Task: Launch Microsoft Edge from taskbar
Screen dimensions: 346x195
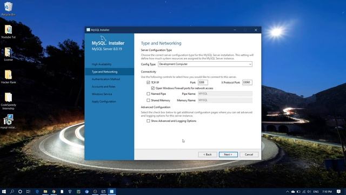Action: coord(37,191)
